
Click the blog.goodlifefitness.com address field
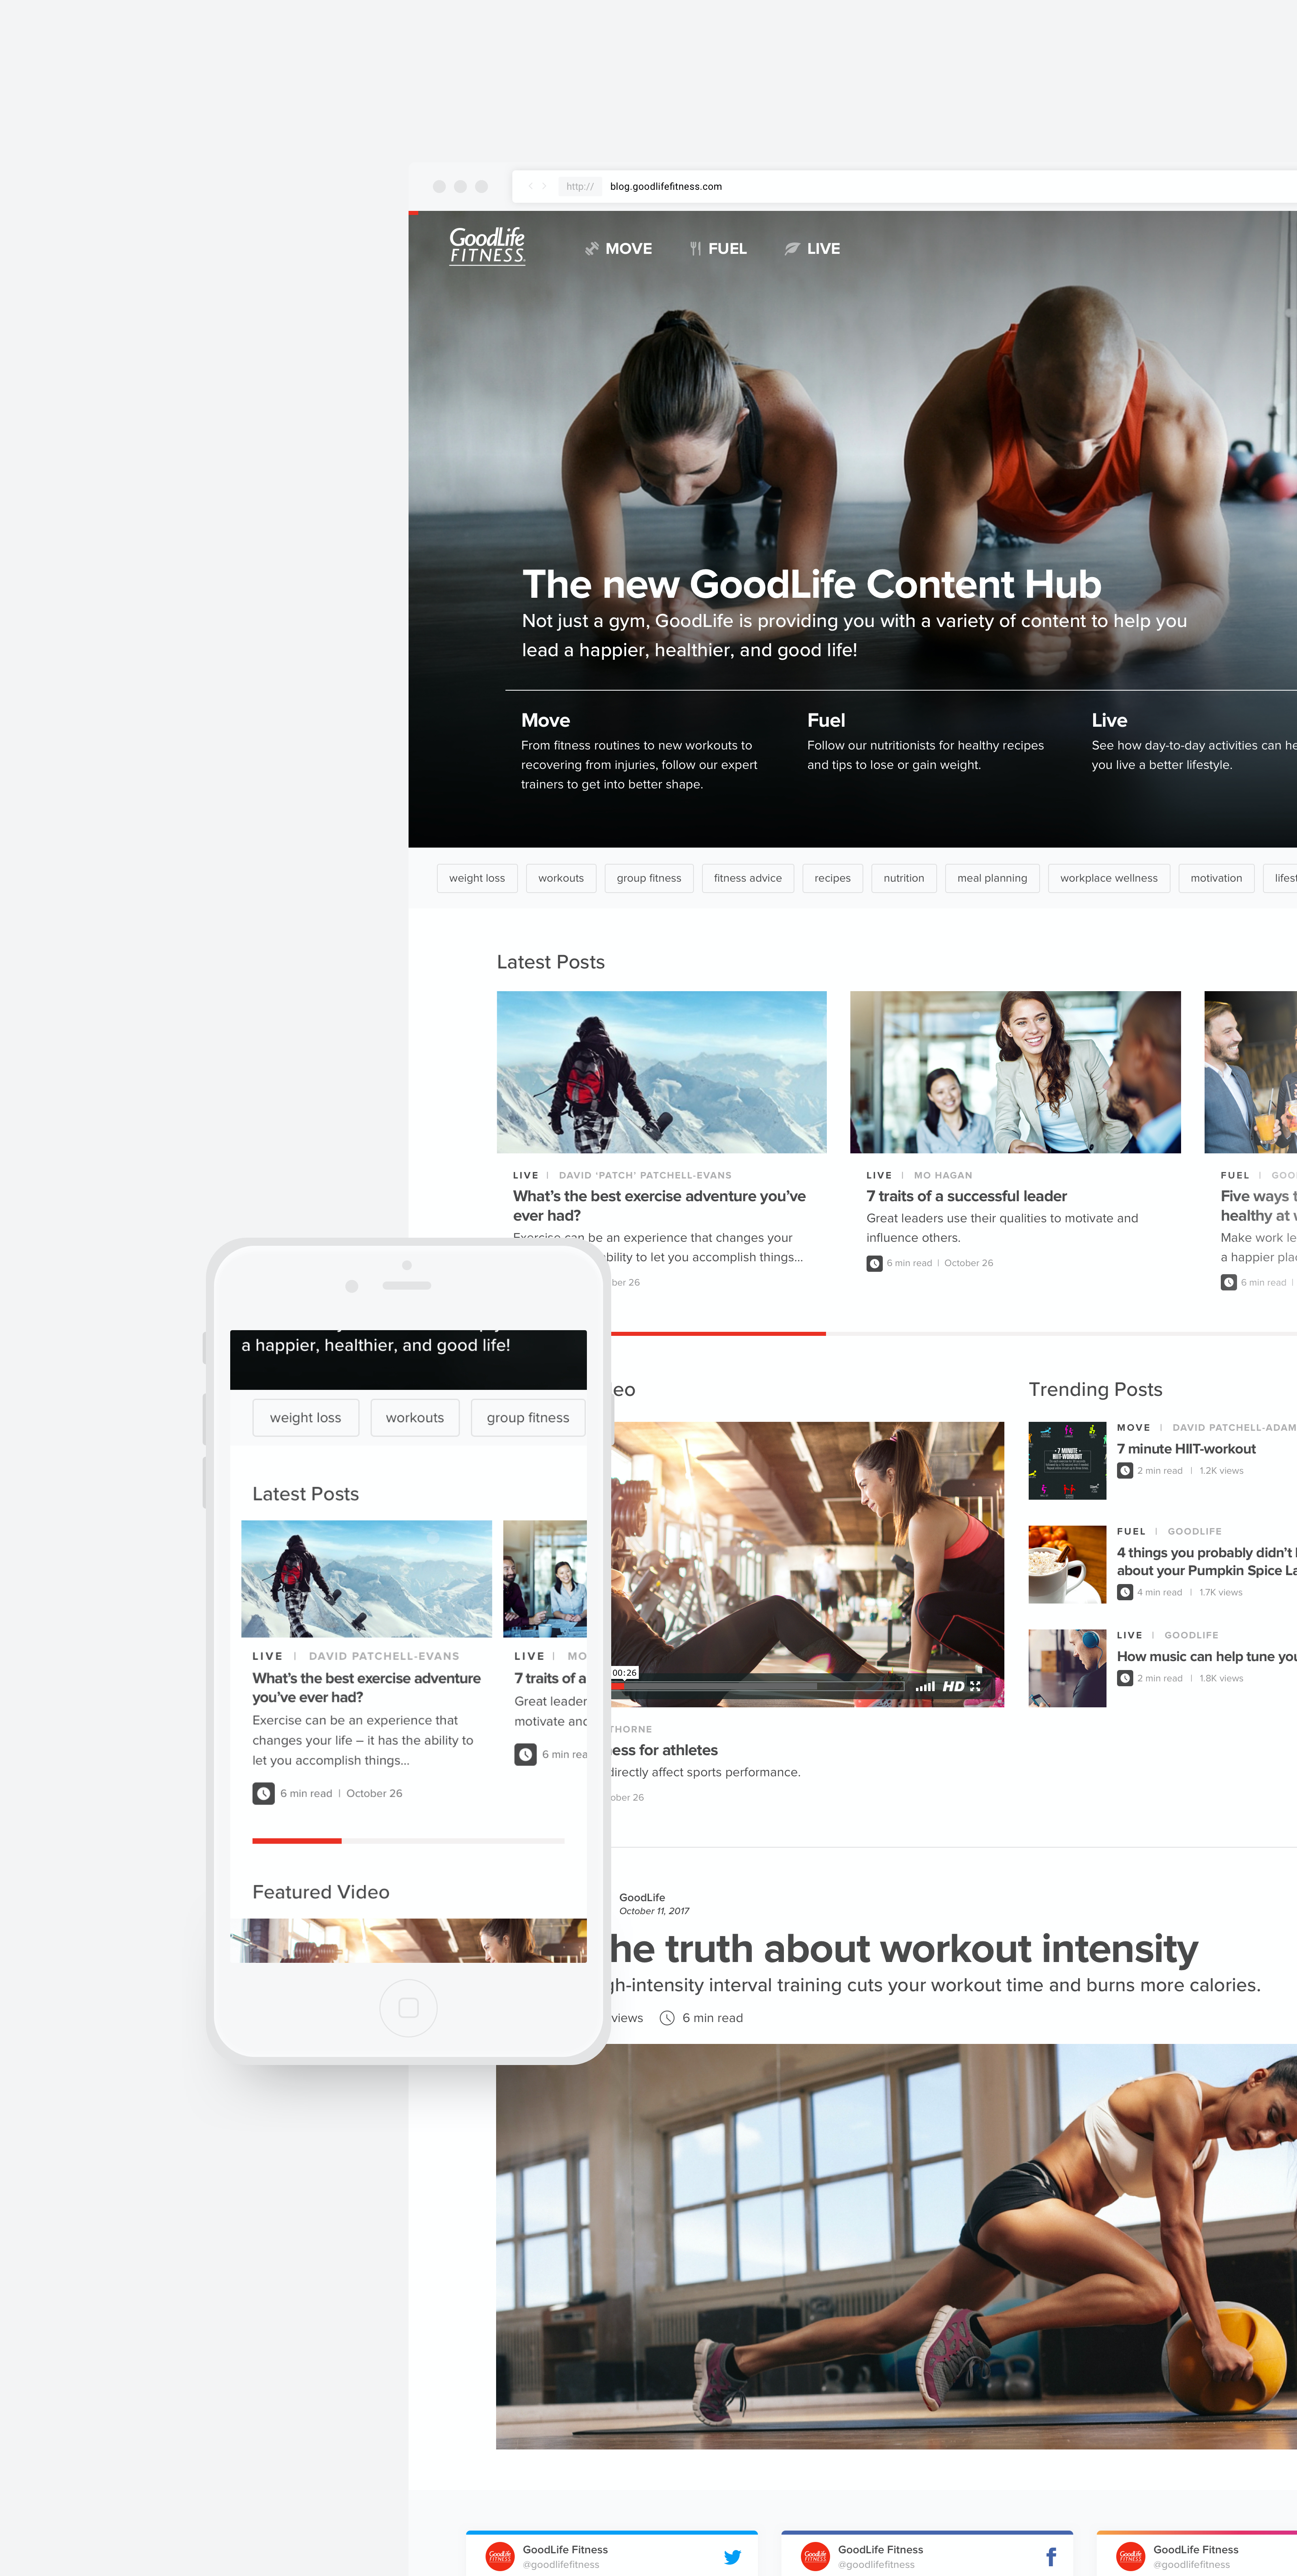click(x=666, y=187)
